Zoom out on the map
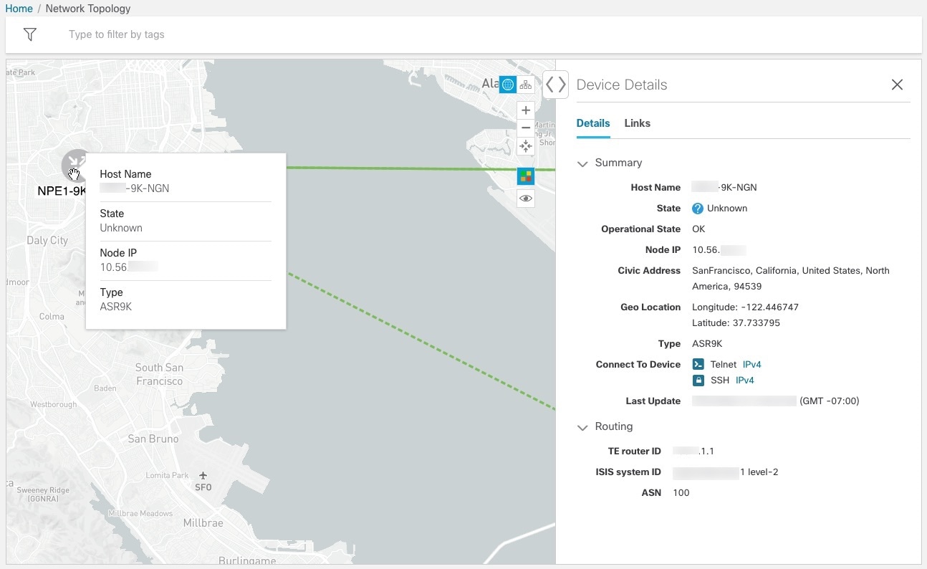 click(526, 128)
